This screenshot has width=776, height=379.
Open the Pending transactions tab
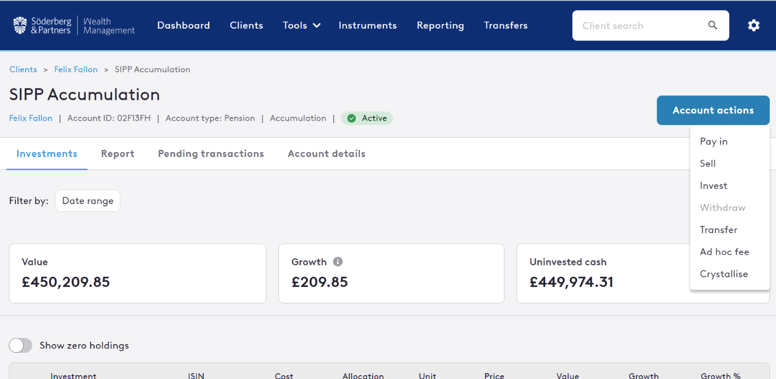211,154
